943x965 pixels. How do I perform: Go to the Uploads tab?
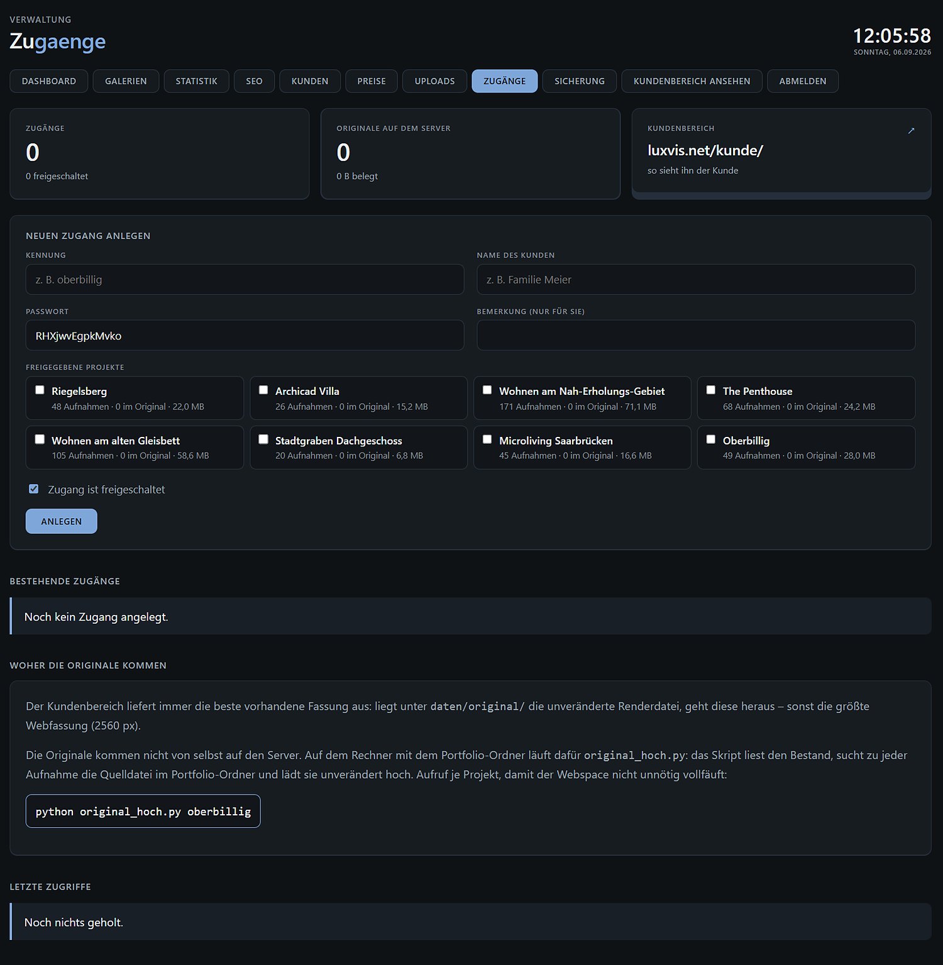(x=435, y=81)
